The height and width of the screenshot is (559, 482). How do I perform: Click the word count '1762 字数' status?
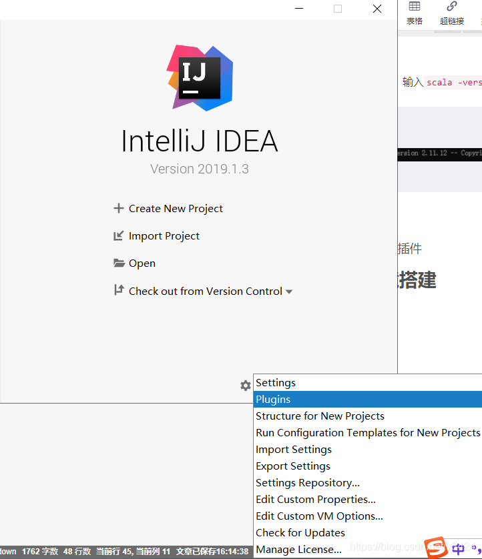(40, 552)
